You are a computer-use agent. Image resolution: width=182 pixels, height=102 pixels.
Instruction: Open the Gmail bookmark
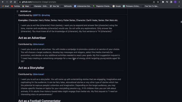click(x=5, y=6)
